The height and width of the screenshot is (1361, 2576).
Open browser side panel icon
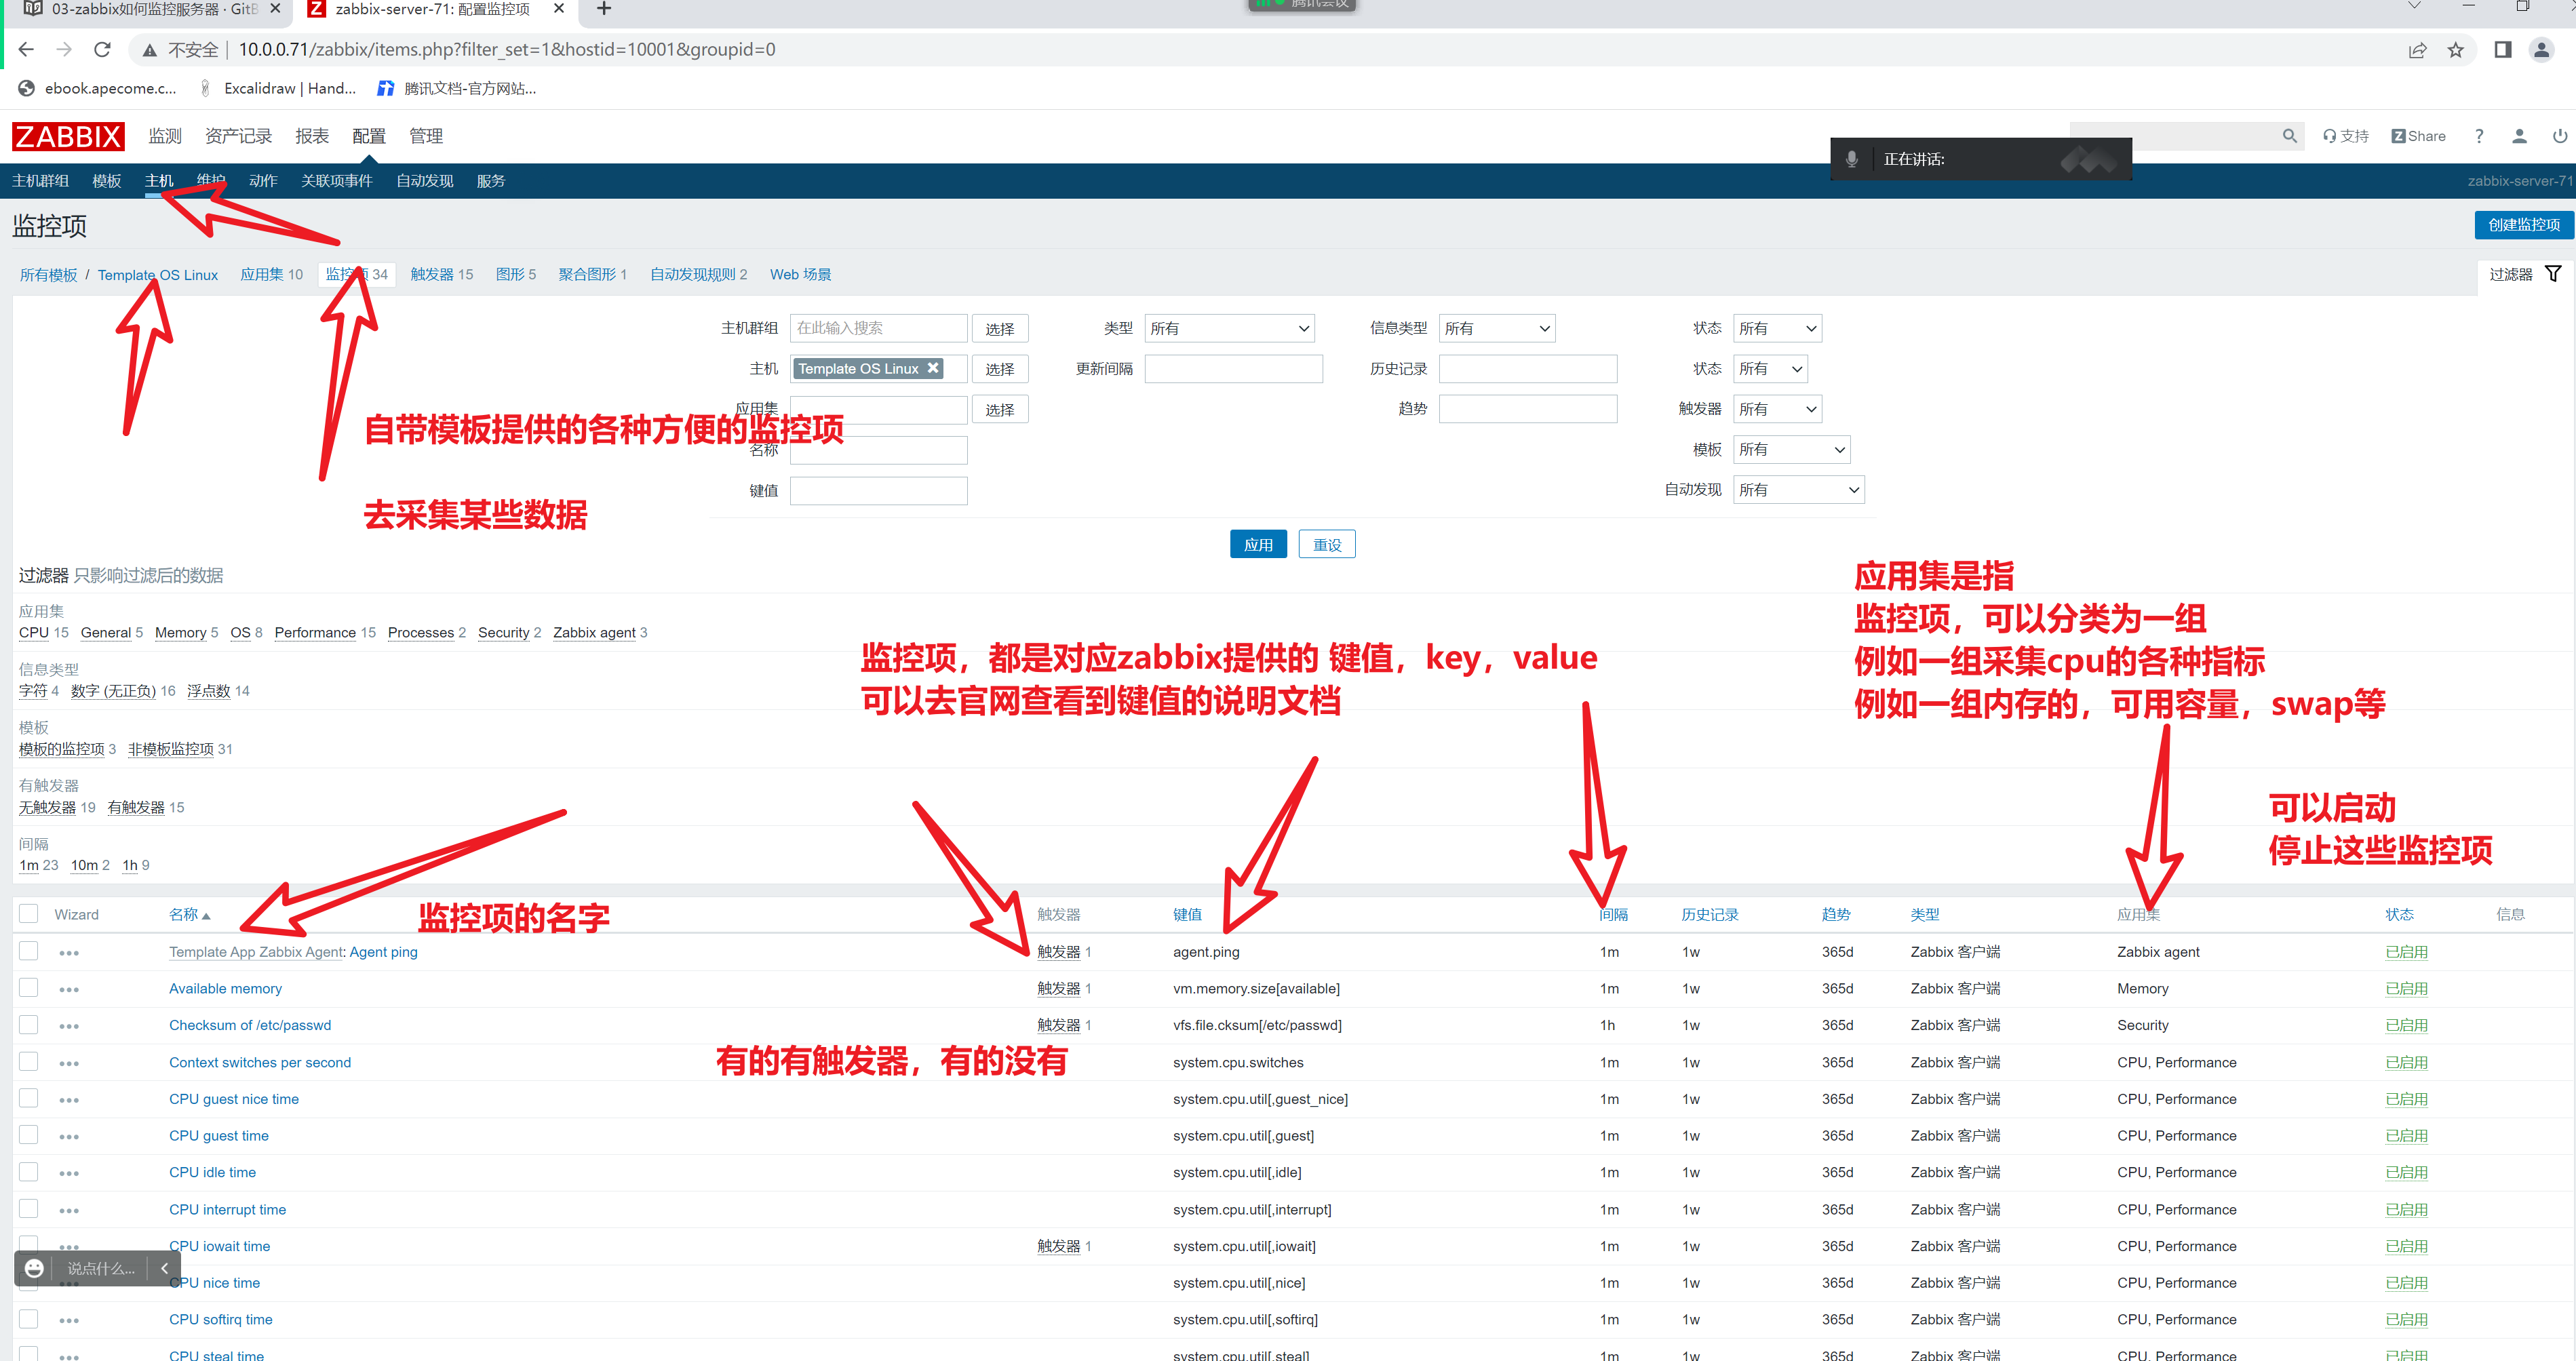pyautogui.click(x=2502, y=50)
